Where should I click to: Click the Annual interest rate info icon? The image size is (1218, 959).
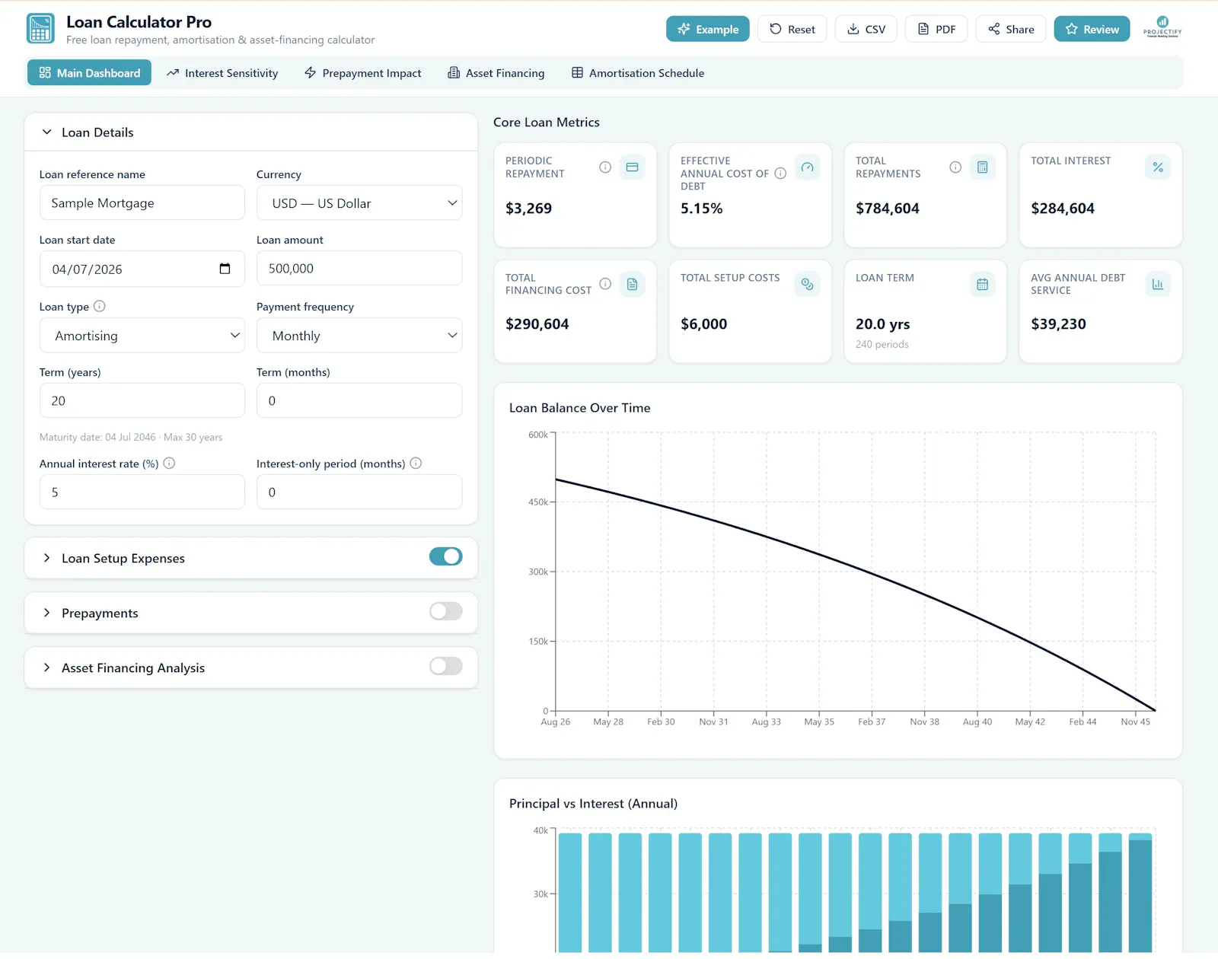(x=169, y=463)
